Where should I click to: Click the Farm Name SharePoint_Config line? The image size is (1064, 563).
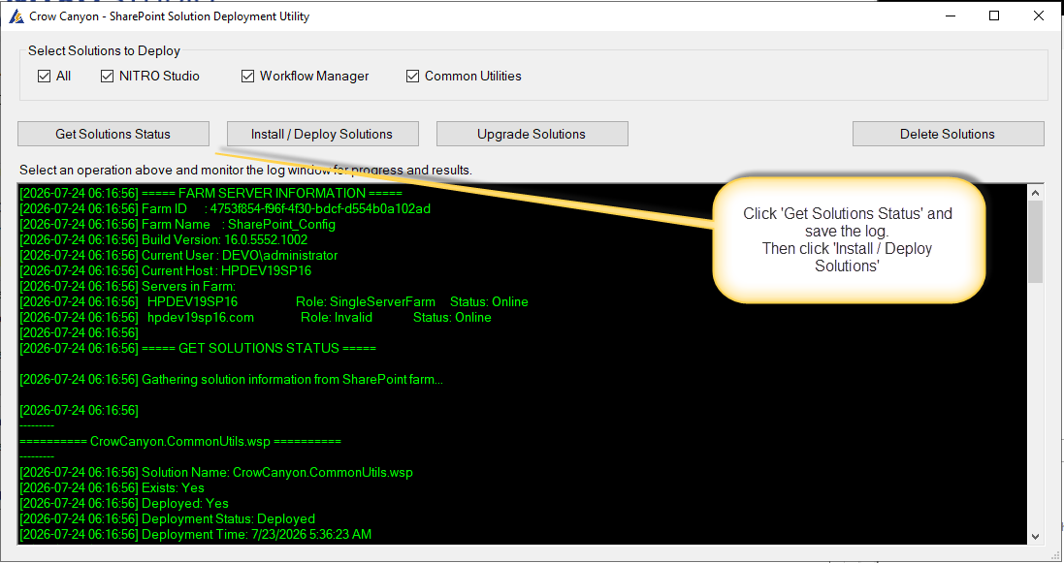pos(177,225)
